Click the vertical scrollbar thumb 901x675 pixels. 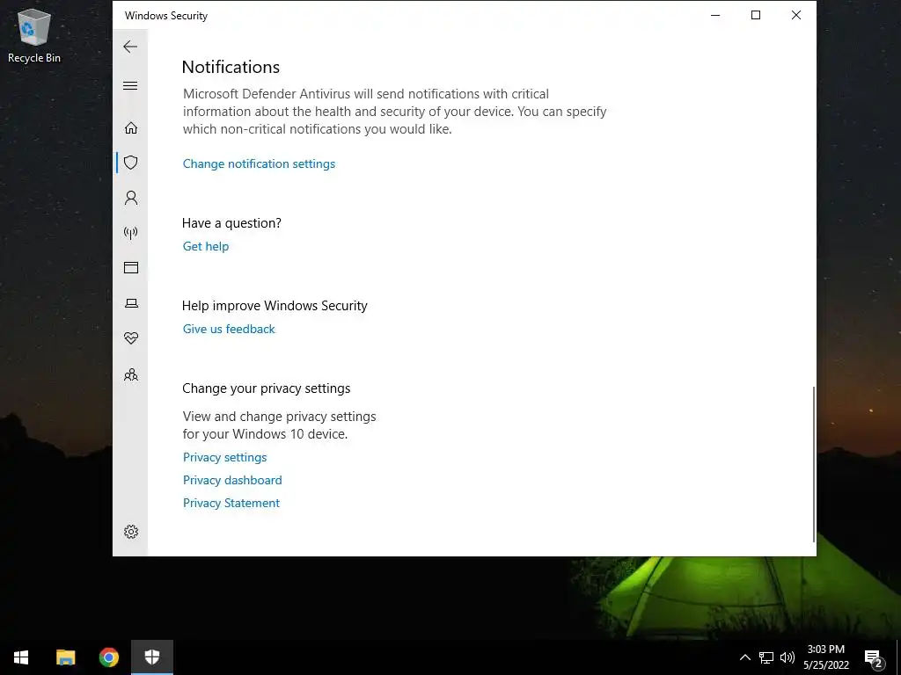coord(814,464)
